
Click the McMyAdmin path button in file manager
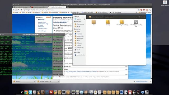coord(109,17)
